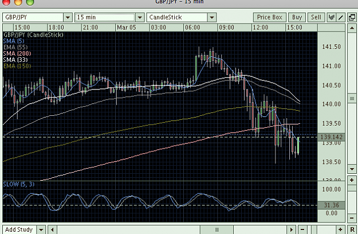Click the Add Study button
Image resolution: width=358 pixels, height=234 pixels.
tap(19, 229)
